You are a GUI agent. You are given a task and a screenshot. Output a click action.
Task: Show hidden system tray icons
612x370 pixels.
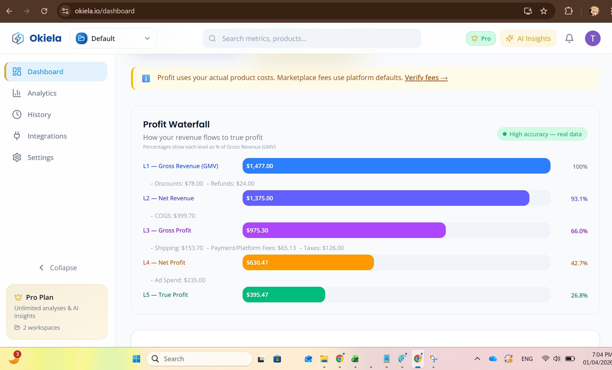coord(477,359)
